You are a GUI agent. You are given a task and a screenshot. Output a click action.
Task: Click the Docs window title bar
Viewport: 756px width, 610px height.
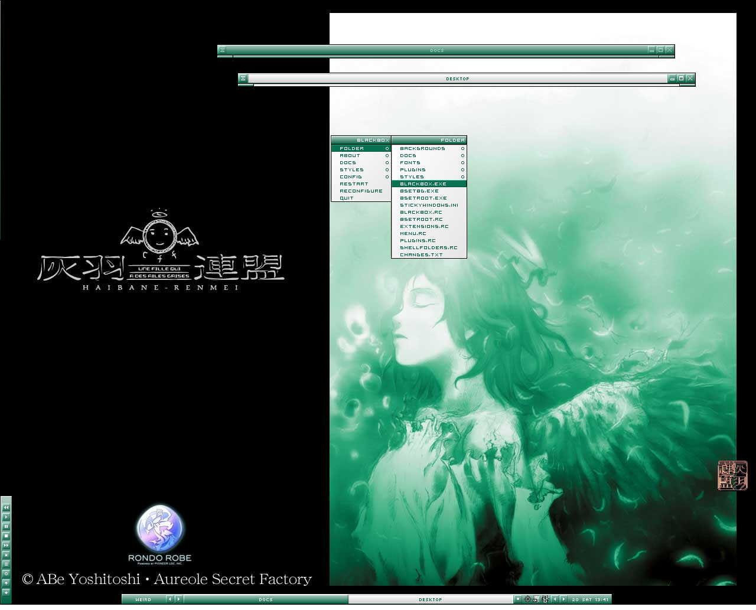[x=436, y=50]
